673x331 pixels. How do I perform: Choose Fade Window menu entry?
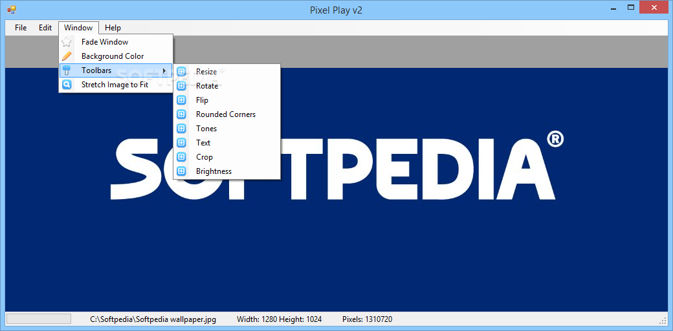point(116,42)
